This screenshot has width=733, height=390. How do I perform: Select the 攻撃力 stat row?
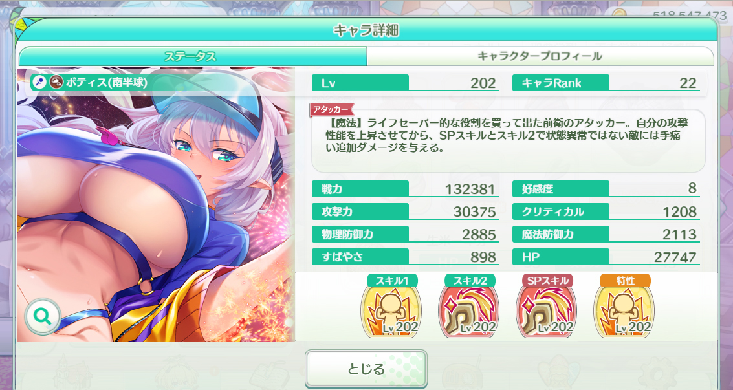tap(405, 211)
